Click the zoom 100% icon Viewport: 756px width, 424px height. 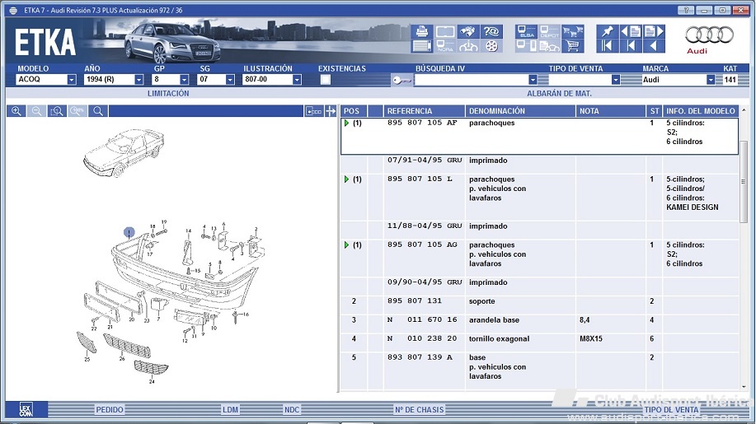click(x=77, y=111)
